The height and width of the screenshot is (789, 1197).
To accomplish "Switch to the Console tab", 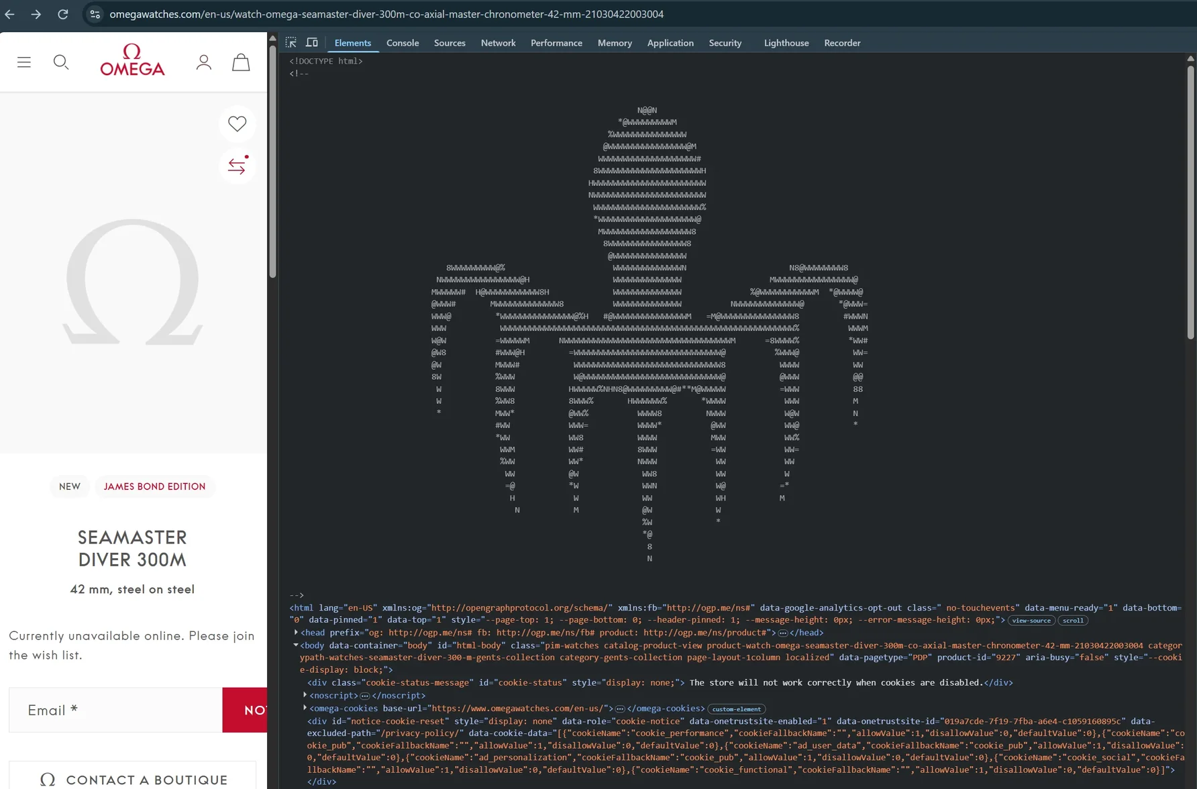I will 403,43.
